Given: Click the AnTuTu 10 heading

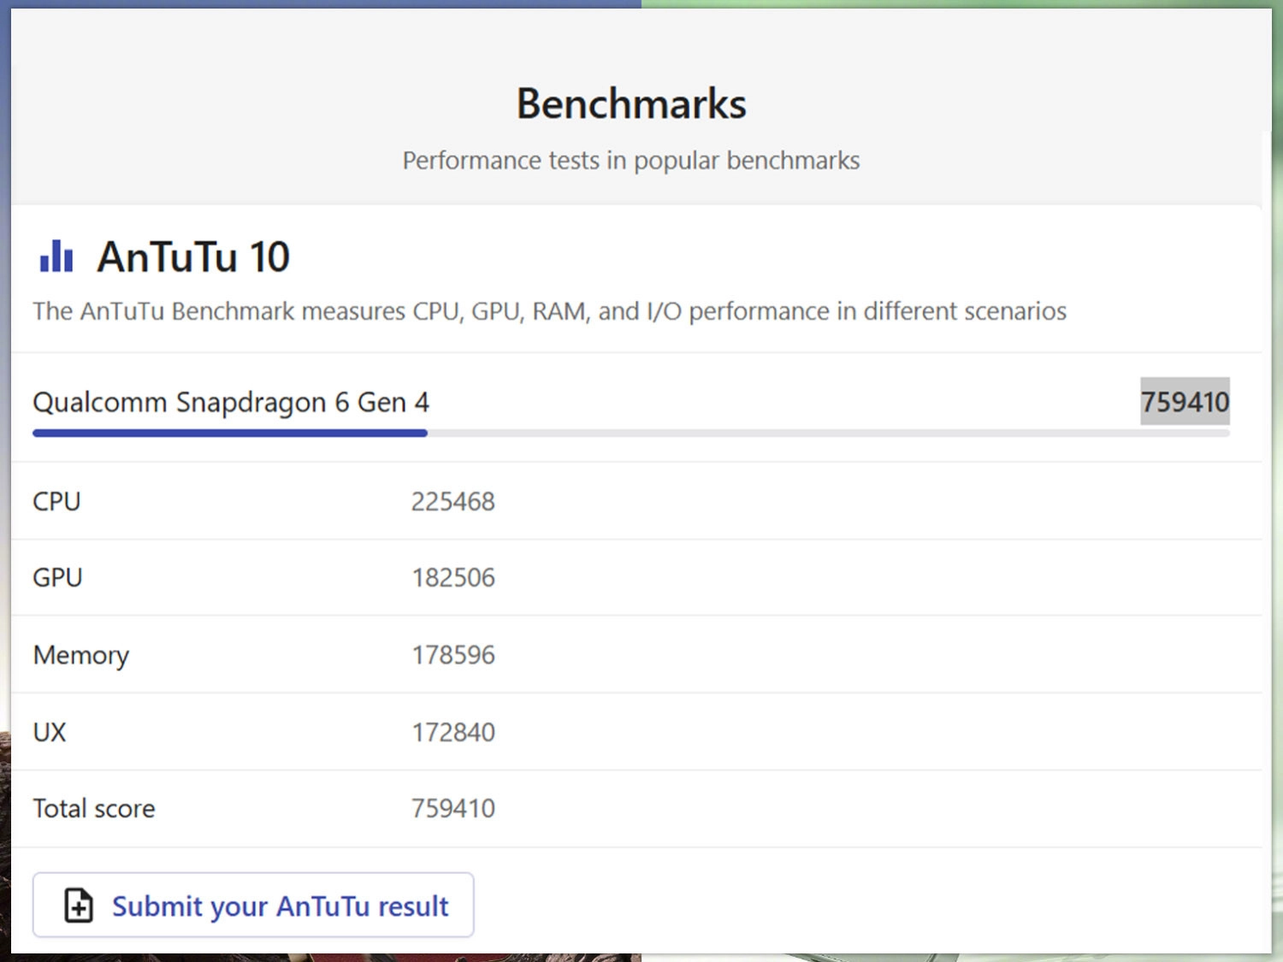Looking at the screenshot, I should 193,257.
